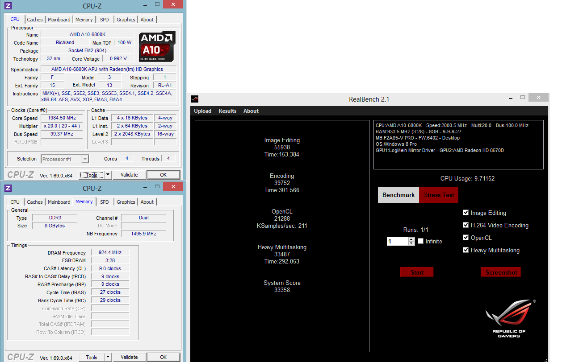
Task: Toggle Heavy Multitasking checkbox
Action: point(466,250)
